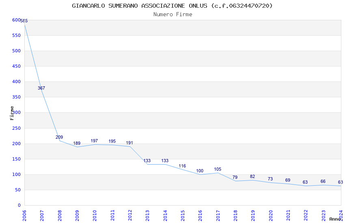Click the 209 data label for 2008
The width and height of the screenshot is (345, 223).
[59, 137]
